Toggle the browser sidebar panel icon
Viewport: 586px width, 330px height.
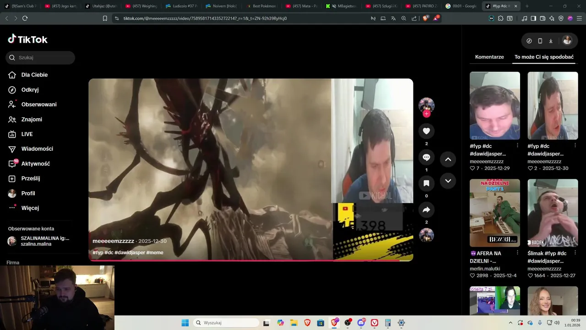533,18
